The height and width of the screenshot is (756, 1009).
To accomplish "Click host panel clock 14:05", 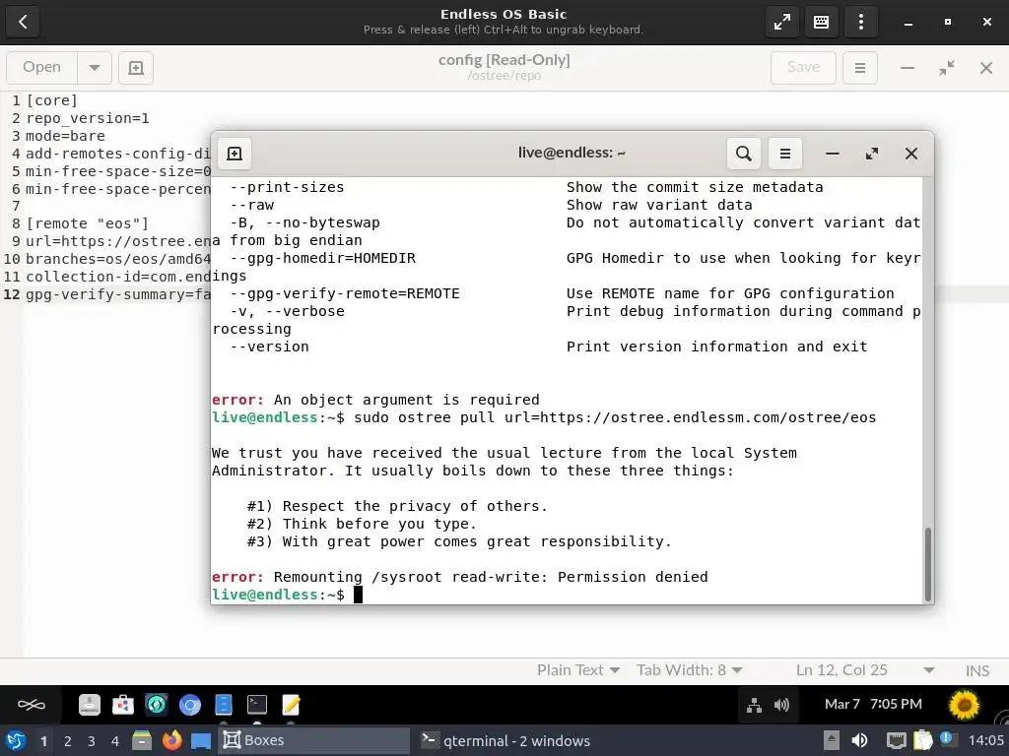I will [x=986, y=740].
